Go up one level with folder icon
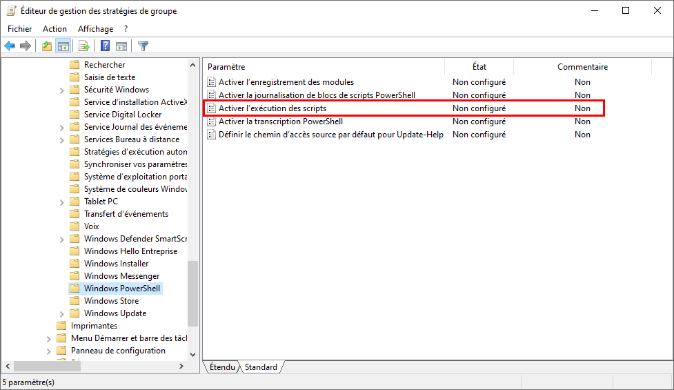 (47, 46)
